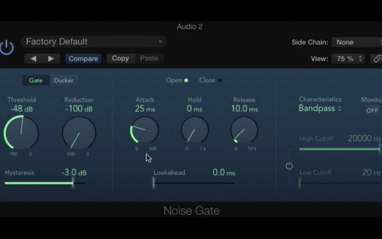This screenshot has height=239, width=382.
Task: Click the Compare button
Action: 83,58
